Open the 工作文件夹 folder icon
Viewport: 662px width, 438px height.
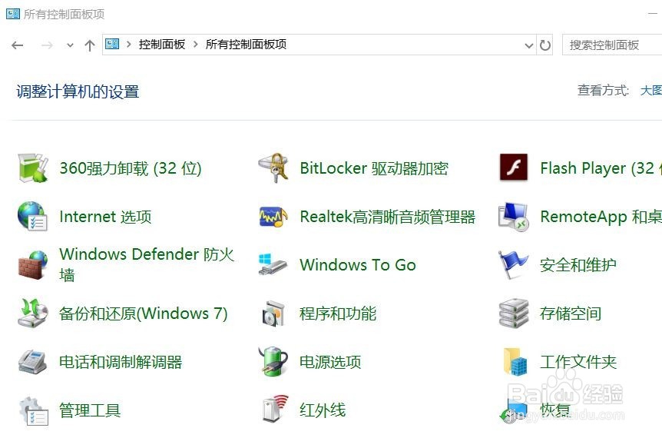point(515,362)
